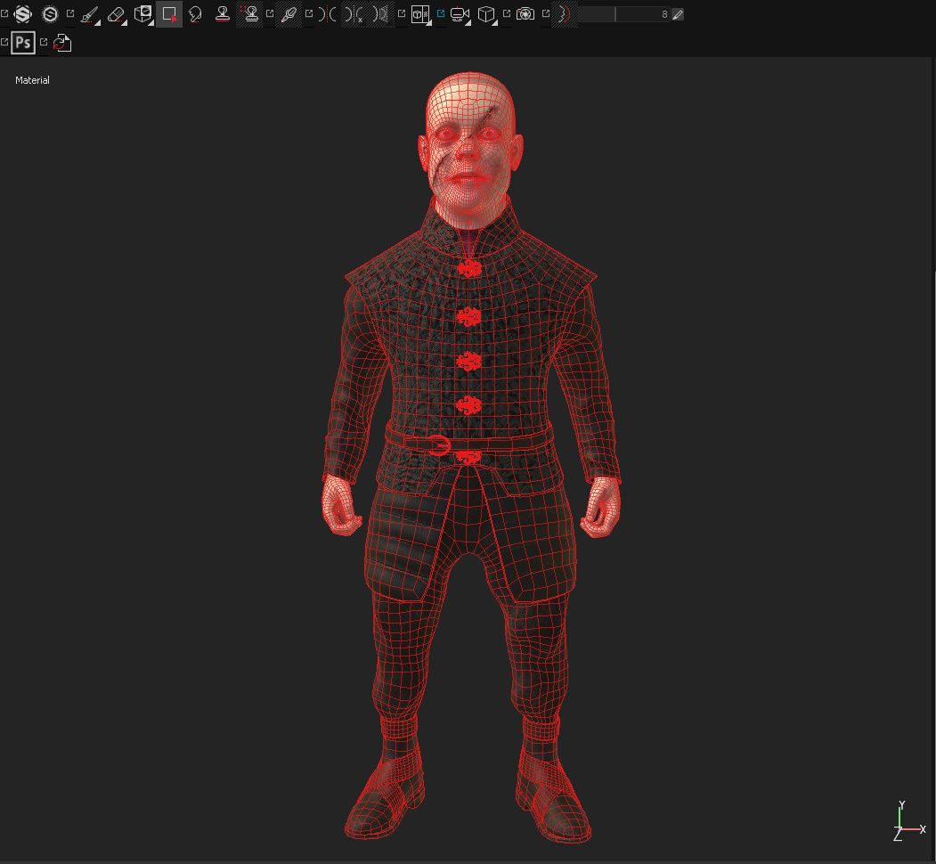
Task: Click the Photoshop Ps export icon
Action: (23, 43)
